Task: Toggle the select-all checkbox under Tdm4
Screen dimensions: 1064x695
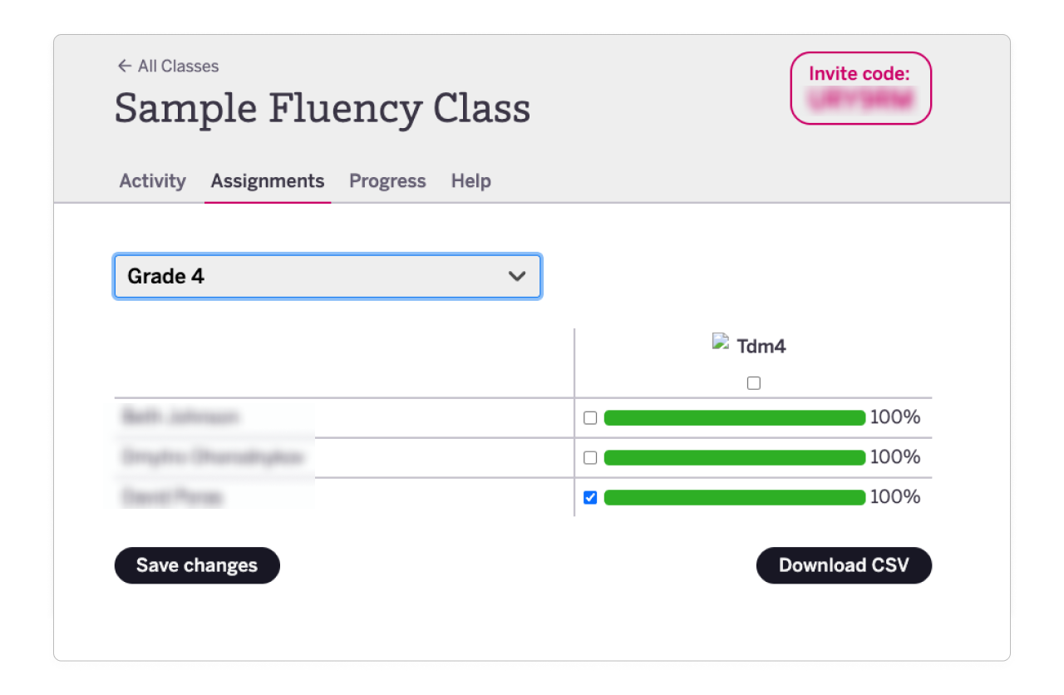Action: tap(753, 382)
